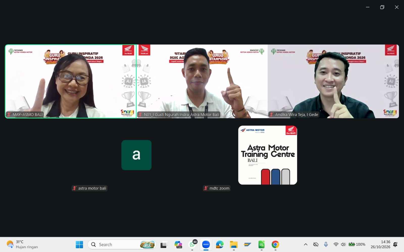Click the green 'a' avatar tile

click(x=136, y=155)
